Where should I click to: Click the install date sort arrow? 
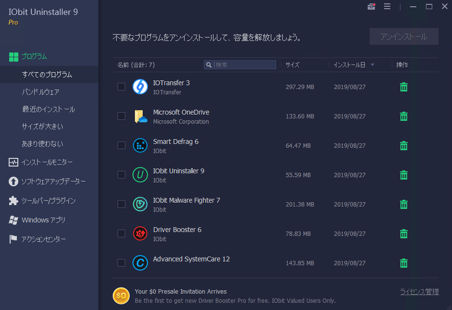(x=372, y=65)
